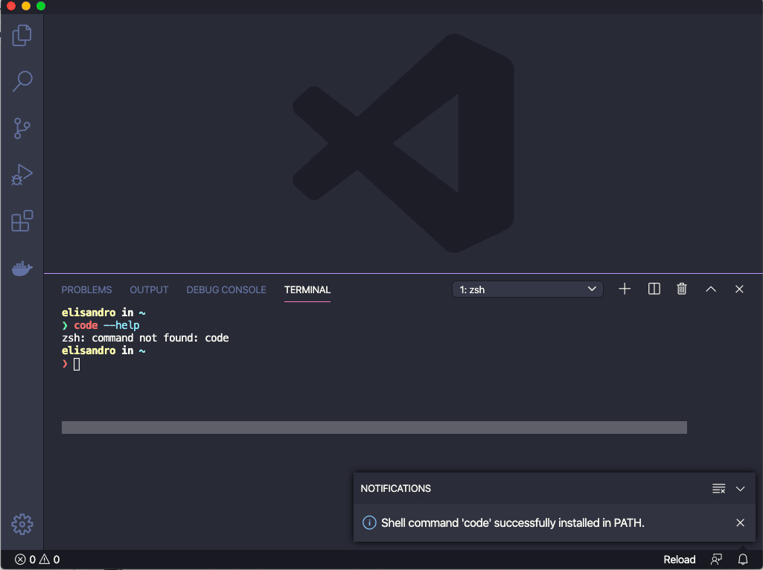
Task: Click the green fullscreen window button
Action: pyautogui.click(x=41, y=6)
